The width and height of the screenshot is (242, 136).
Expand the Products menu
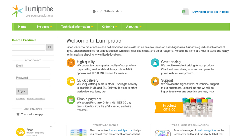tap(44, 27)
